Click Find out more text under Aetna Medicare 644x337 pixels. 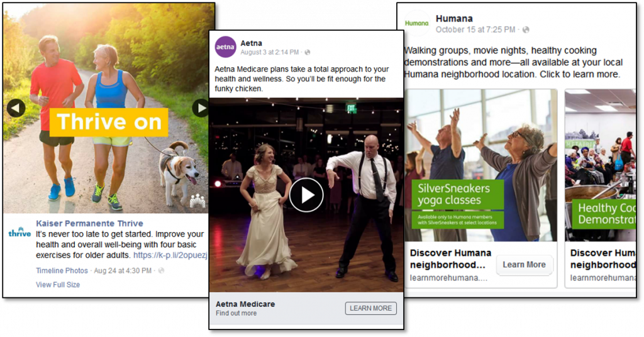click(x=236, y=313)
